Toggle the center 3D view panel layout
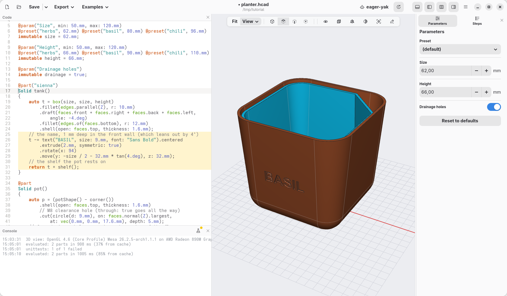The image size is (507, 296). pos(442,7)
